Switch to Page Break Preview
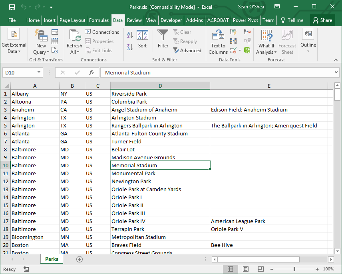The image size is (342, 274). (260, 269)
